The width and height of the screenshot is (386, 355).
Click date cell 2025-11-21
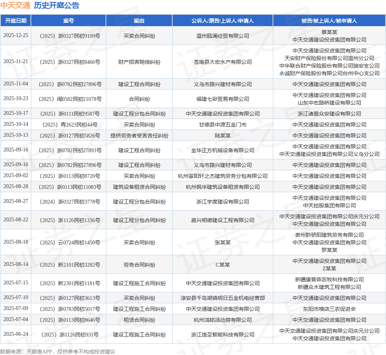coord(16,62)
